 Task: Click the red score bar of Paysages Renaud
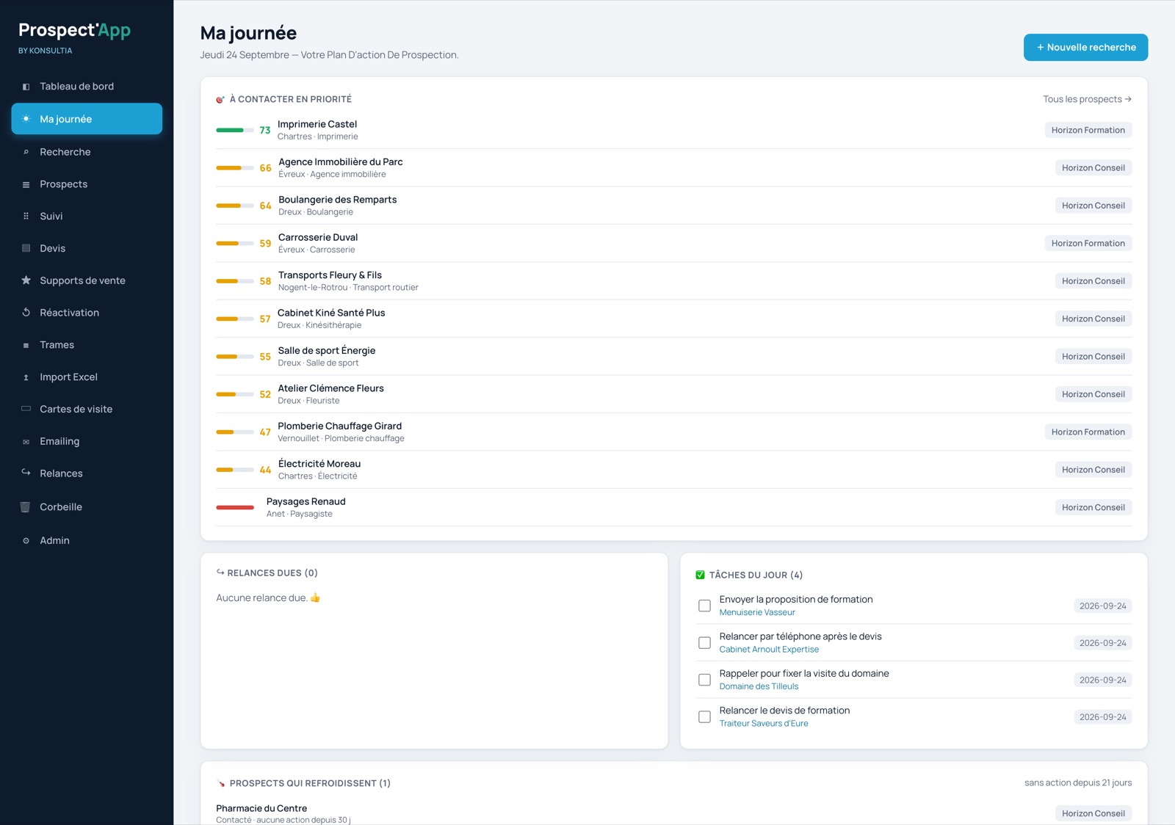235,507
